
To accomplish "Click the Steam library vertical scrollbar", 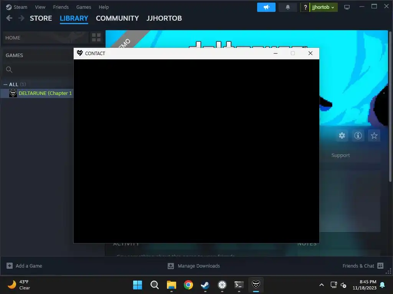I will pos(390,108).
